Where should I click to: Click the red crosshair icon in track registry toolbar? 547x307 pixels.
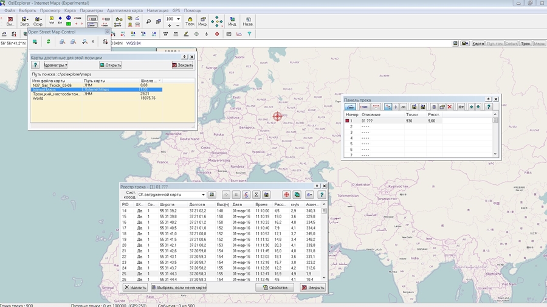(x=287, y=195)
